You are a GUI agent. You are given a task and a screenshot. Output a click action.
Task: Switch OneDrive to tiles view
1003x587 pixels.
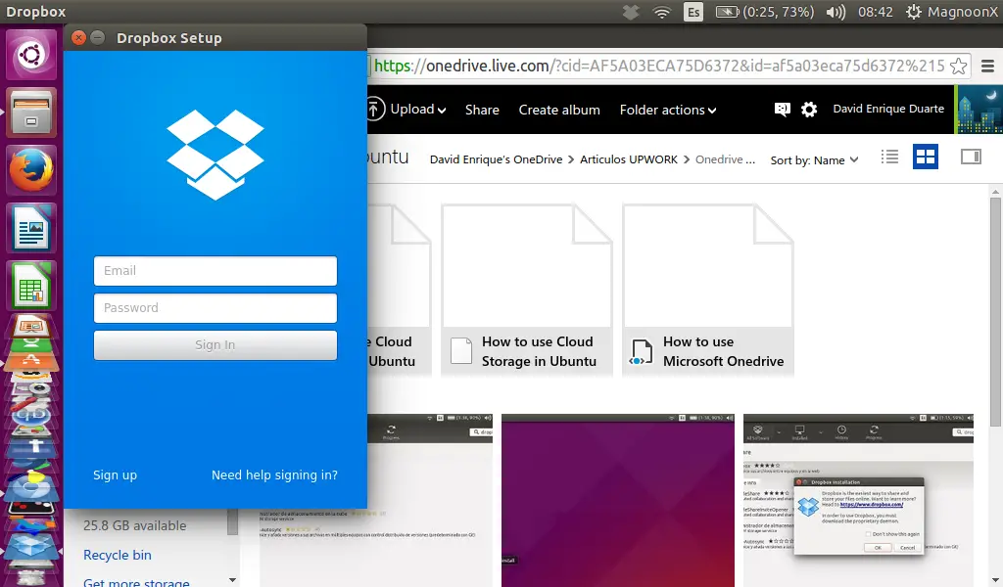(x=926, y=157)
